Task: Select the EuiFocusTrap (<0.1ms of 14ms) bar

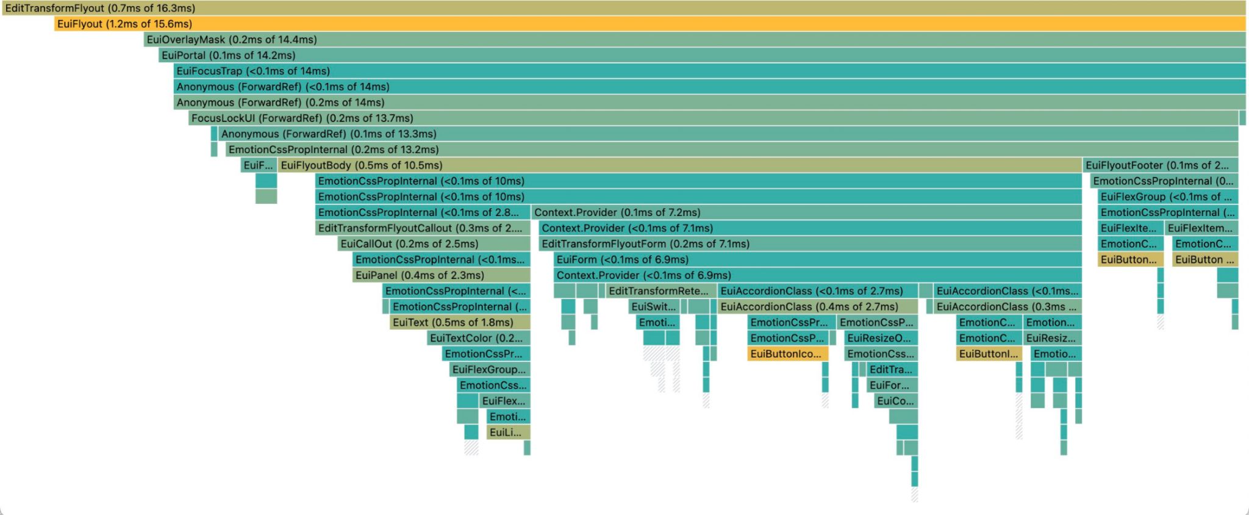Action: tap(710, 71)
